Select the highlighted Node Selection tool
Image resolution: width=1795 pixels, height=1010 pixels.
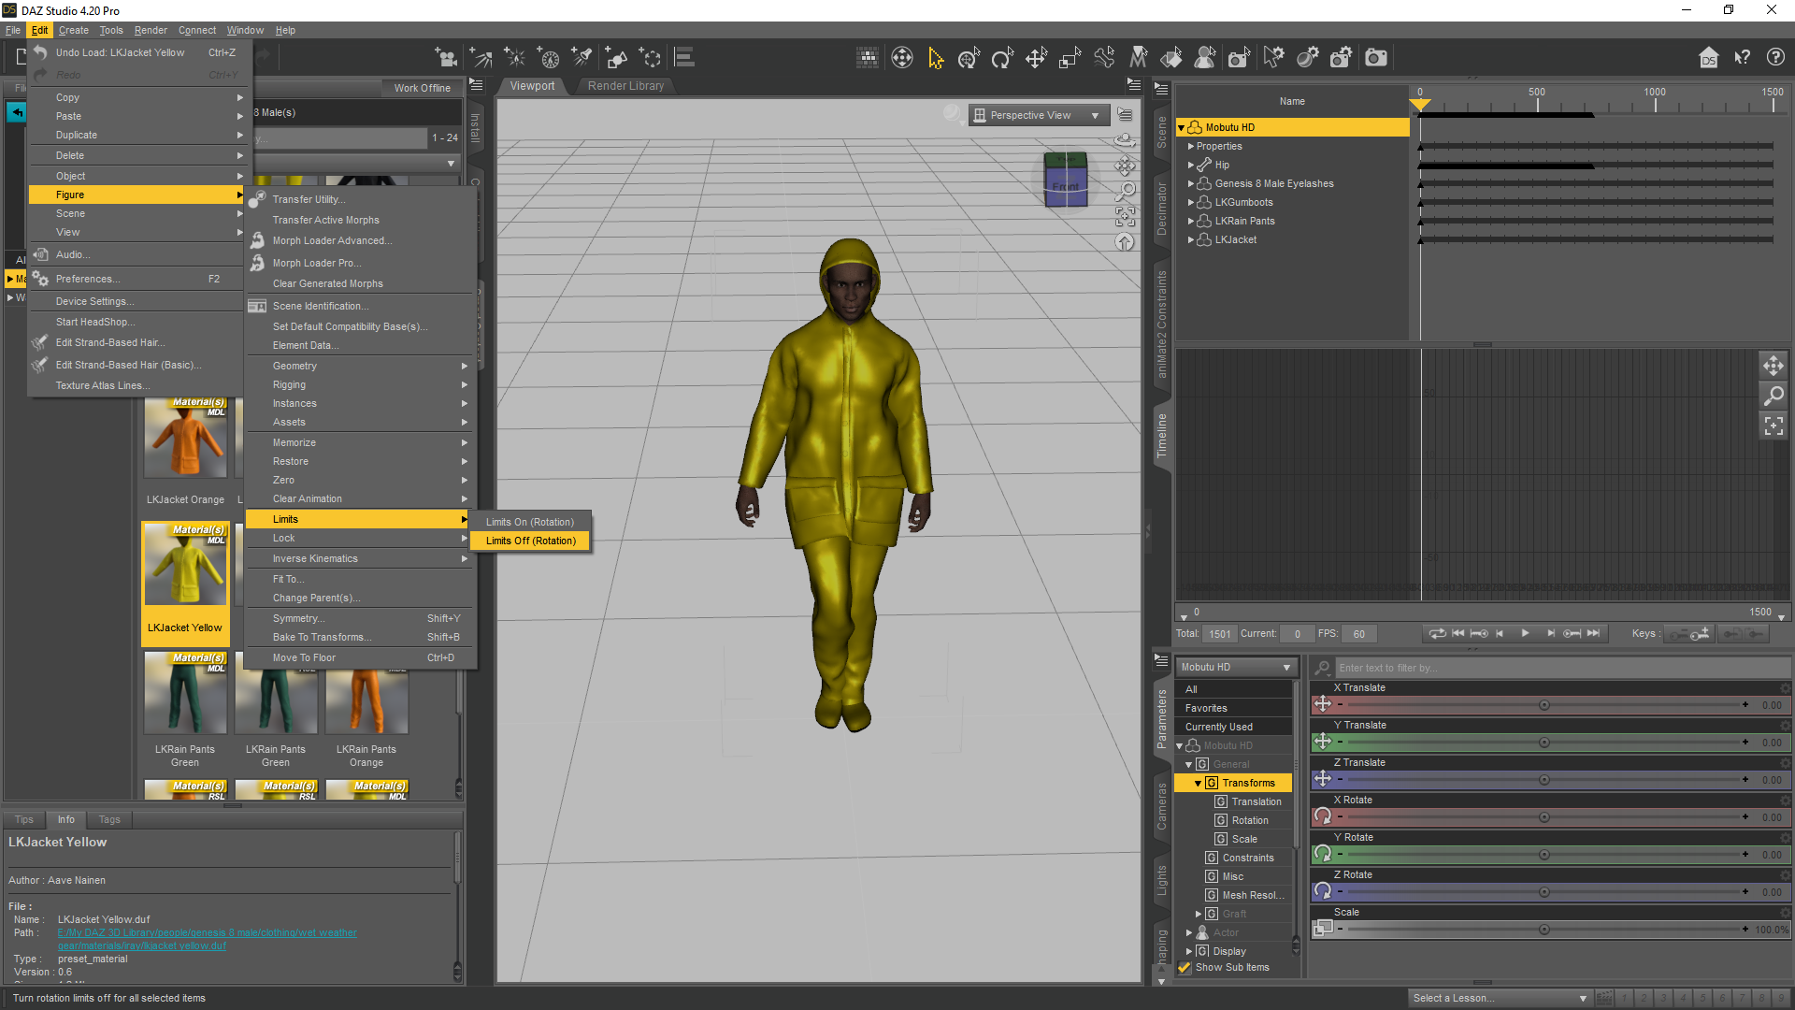coord(936,58)
